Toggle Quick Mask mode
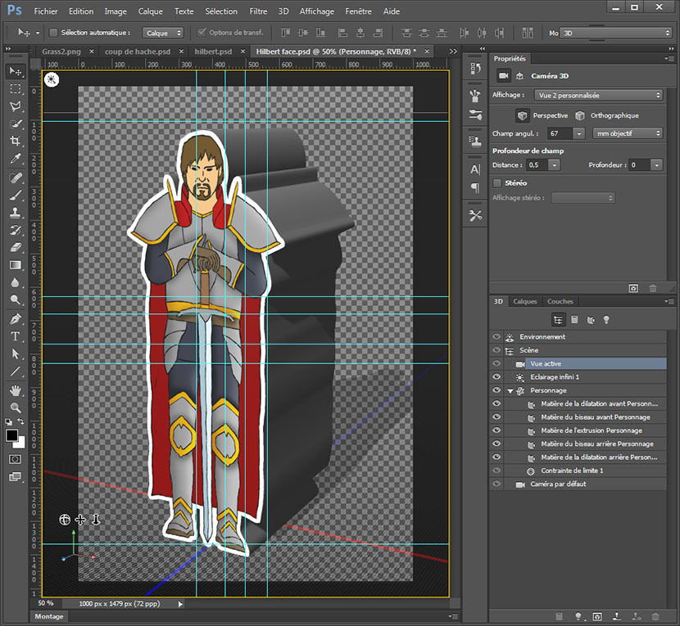680x626 pixels. click(16, 459)
